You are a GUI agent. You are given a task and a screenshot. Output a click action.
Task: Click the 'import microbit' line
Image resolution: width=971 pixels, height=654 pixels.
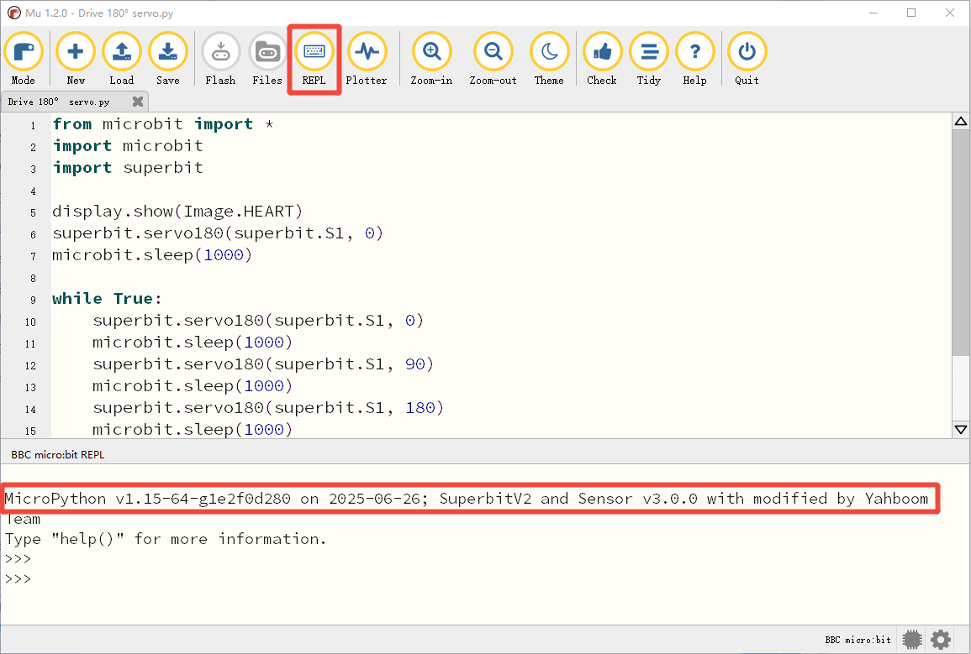point(128,146)
